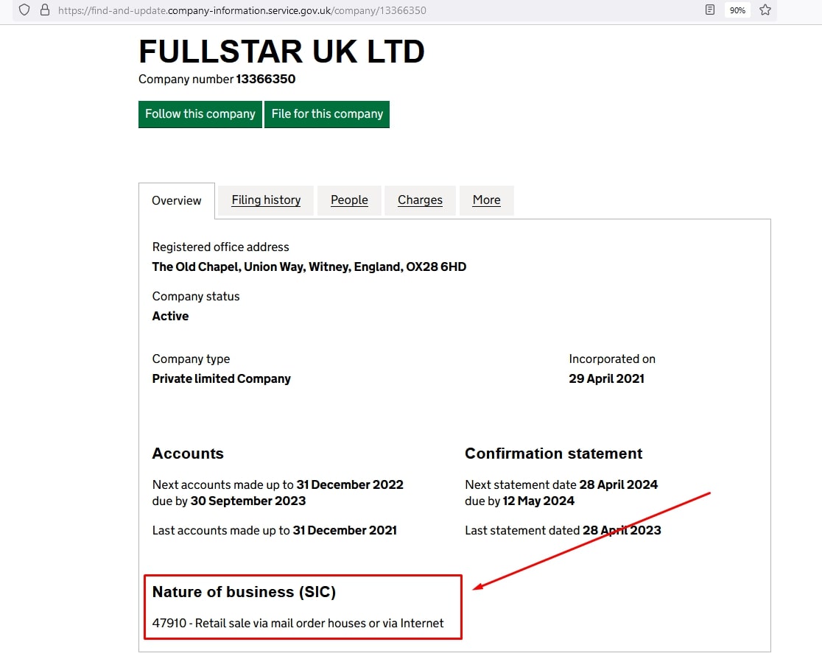Click the padlock site security icon
Viewport: 822px width, 656px height.
coord(45,10)
